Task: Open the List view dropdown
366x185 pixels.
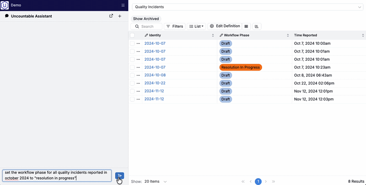Action: pos(196,26)
